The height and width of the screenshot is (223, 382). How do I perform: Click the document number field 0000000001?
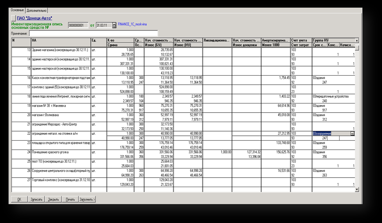coord(78,25)
